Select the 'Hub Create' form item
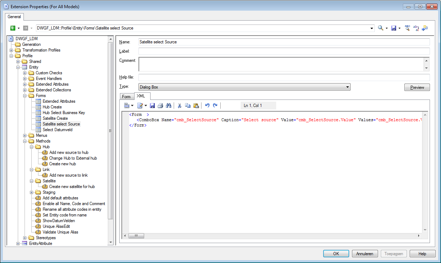The height and width of the screenshot is (263, 441). [52, 107]
